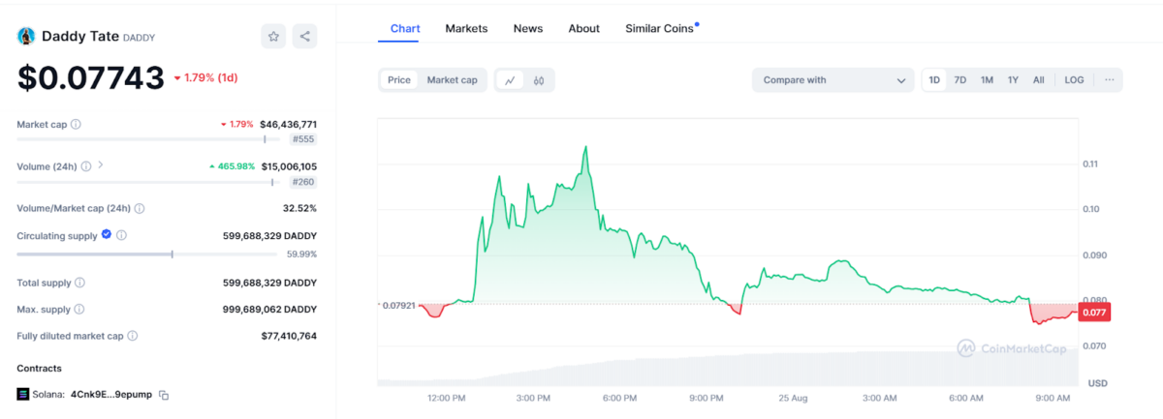Click the 32.52% volume ratio value
The image size is (1163, 419).
click(299, 208)
